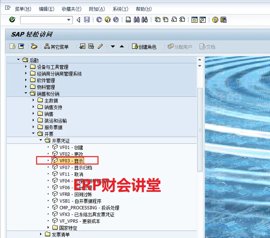This screenshot has height=238, width=270.
Task: Open the 系统(Y) menu
Action: [120, 9]
